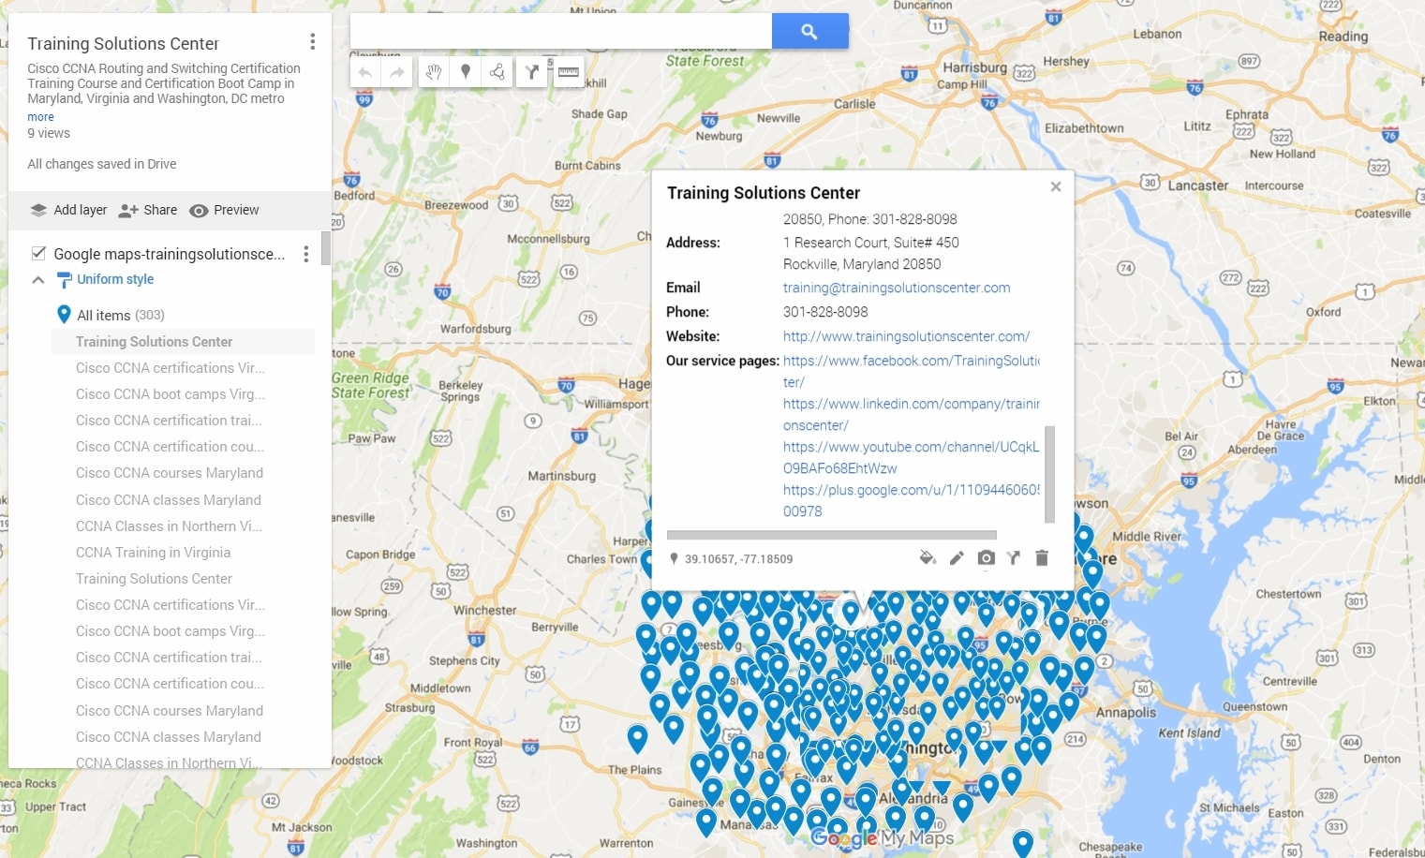This screenshot has width=1425, height=858.
Task: Click the Redo arrow in the map toolbar
Action: pyautogui.click(x=397, y=72)
